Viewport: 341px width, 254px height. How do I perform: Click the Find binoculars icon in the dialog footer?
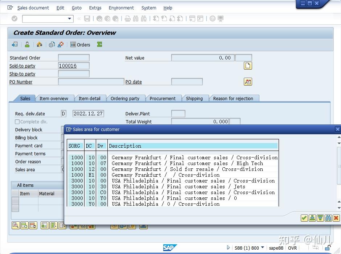(x=328, y=218)
